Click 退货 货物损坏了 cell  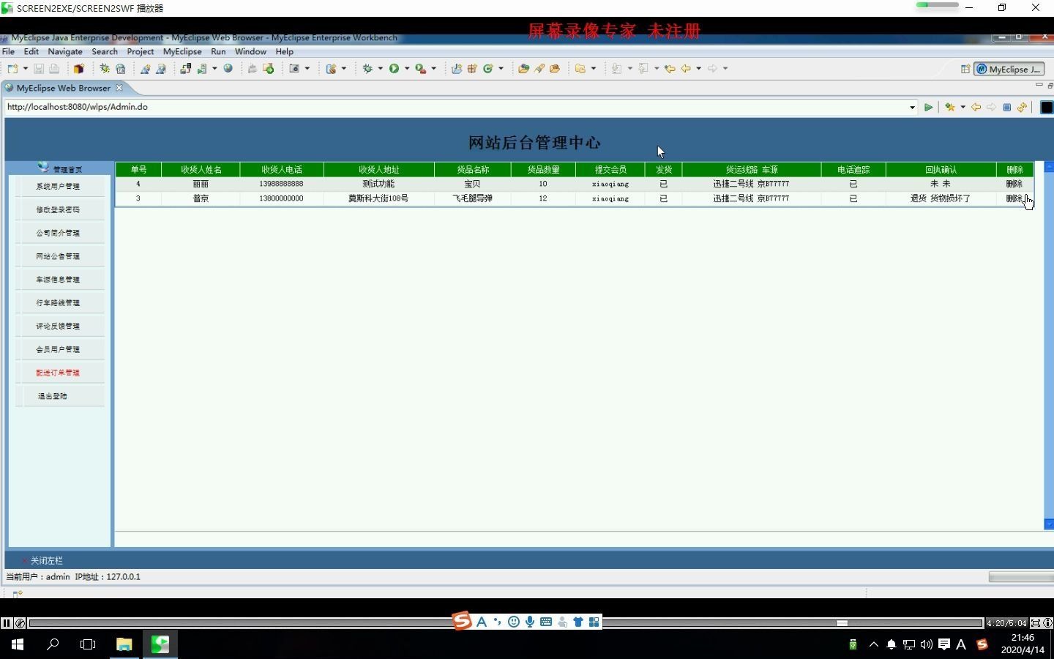941,198
